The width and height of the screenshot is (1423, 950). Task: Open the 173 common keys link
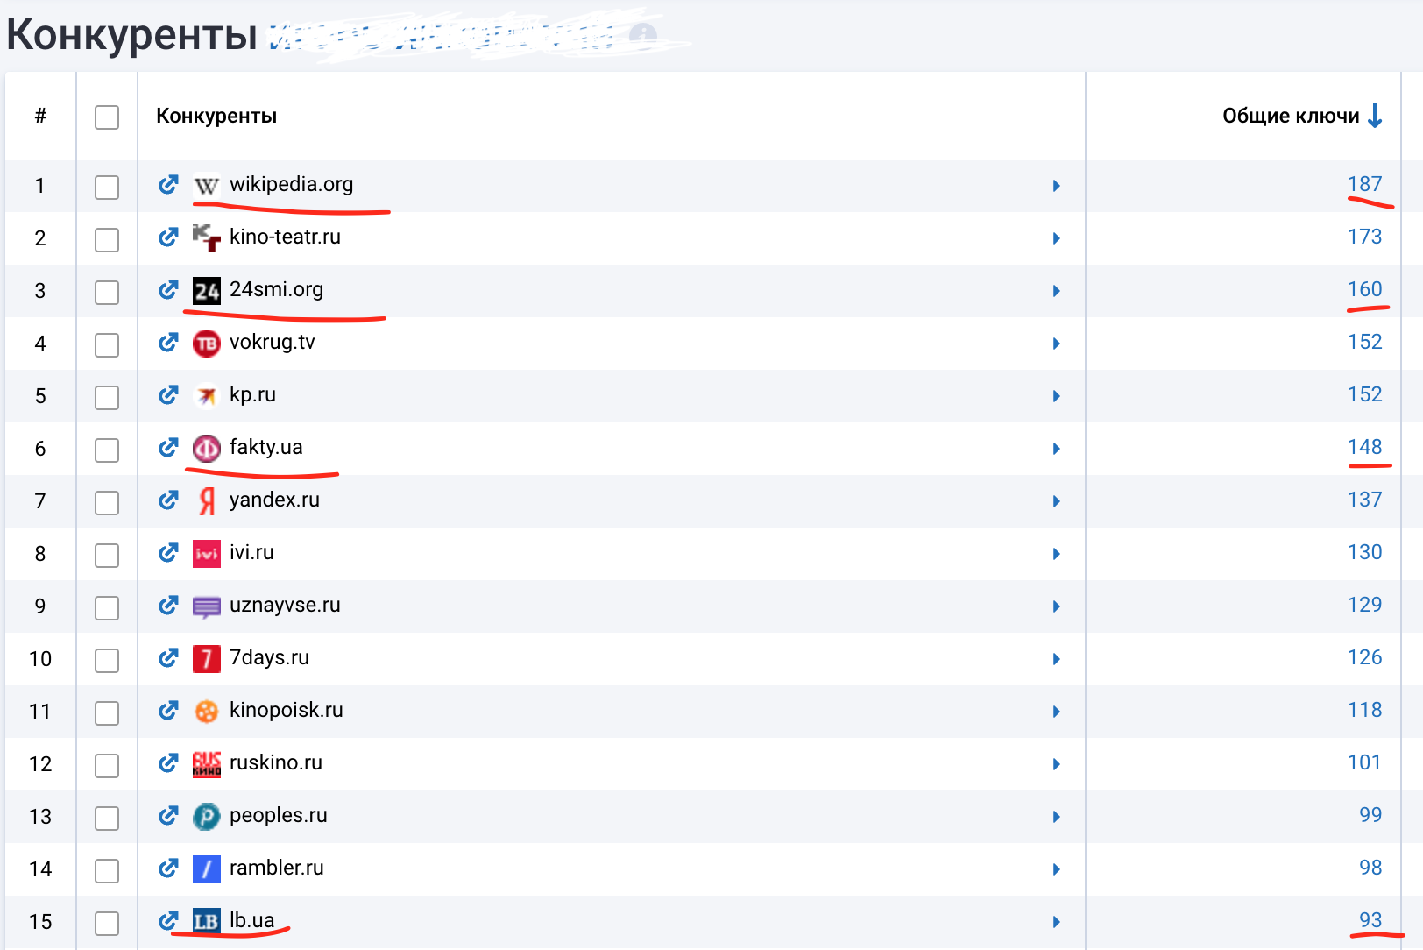pyautogui.click(x=1364, y=237)
